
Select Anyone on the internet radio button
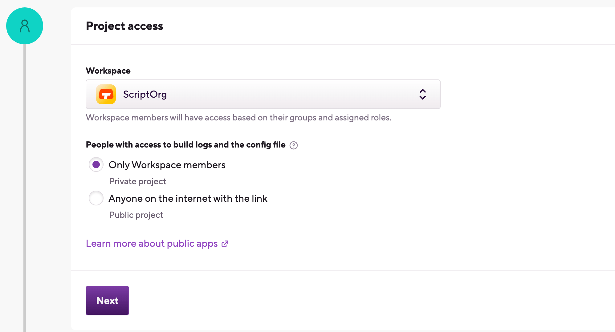click(x=96, y=198)
